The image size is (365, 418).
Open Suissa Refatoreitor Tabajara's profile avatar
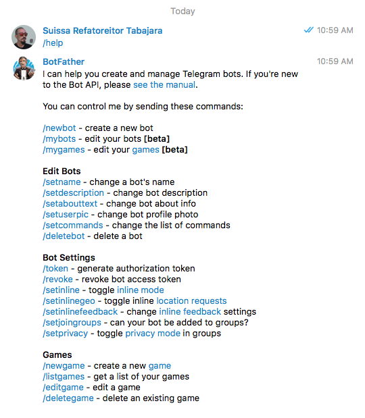24,37
